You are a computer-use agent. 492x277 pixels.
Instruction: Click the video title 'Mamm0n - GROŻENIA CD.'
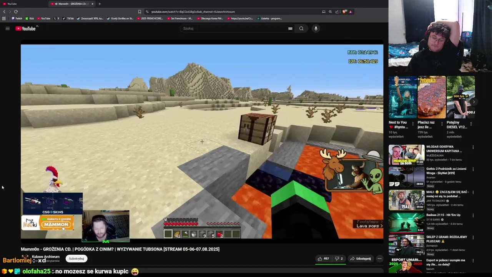click(x=120, y=249)
